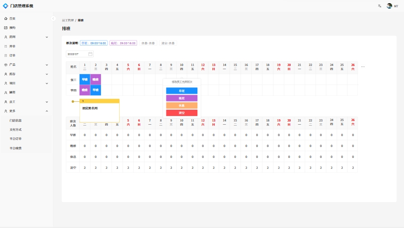Collapse the 更多 menu section
This screenshot has height=228, width=404.
[47, 111]
